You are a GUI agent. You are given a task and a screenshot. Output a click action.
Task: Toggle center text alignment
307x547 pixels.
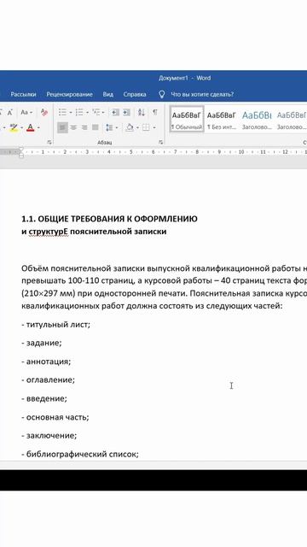[73, 127]
